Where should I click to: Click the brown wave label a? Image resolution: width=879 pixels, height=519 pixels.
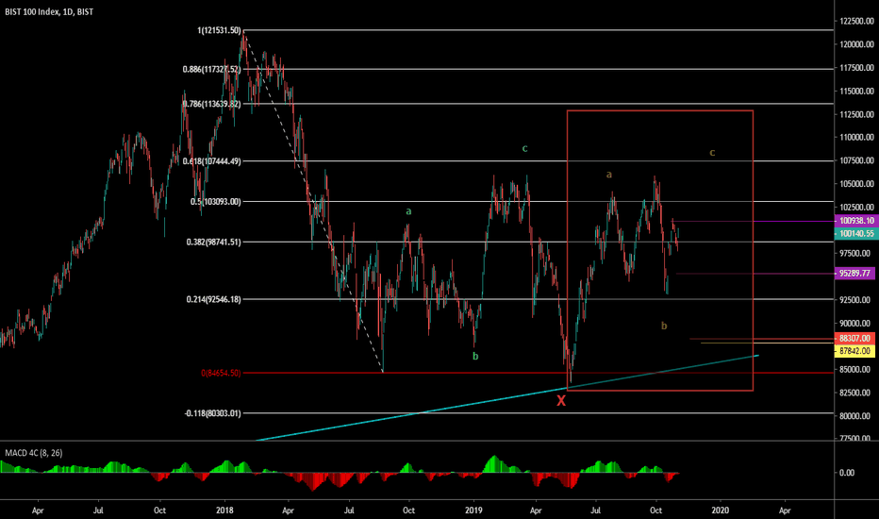click(x=609, y=175)
